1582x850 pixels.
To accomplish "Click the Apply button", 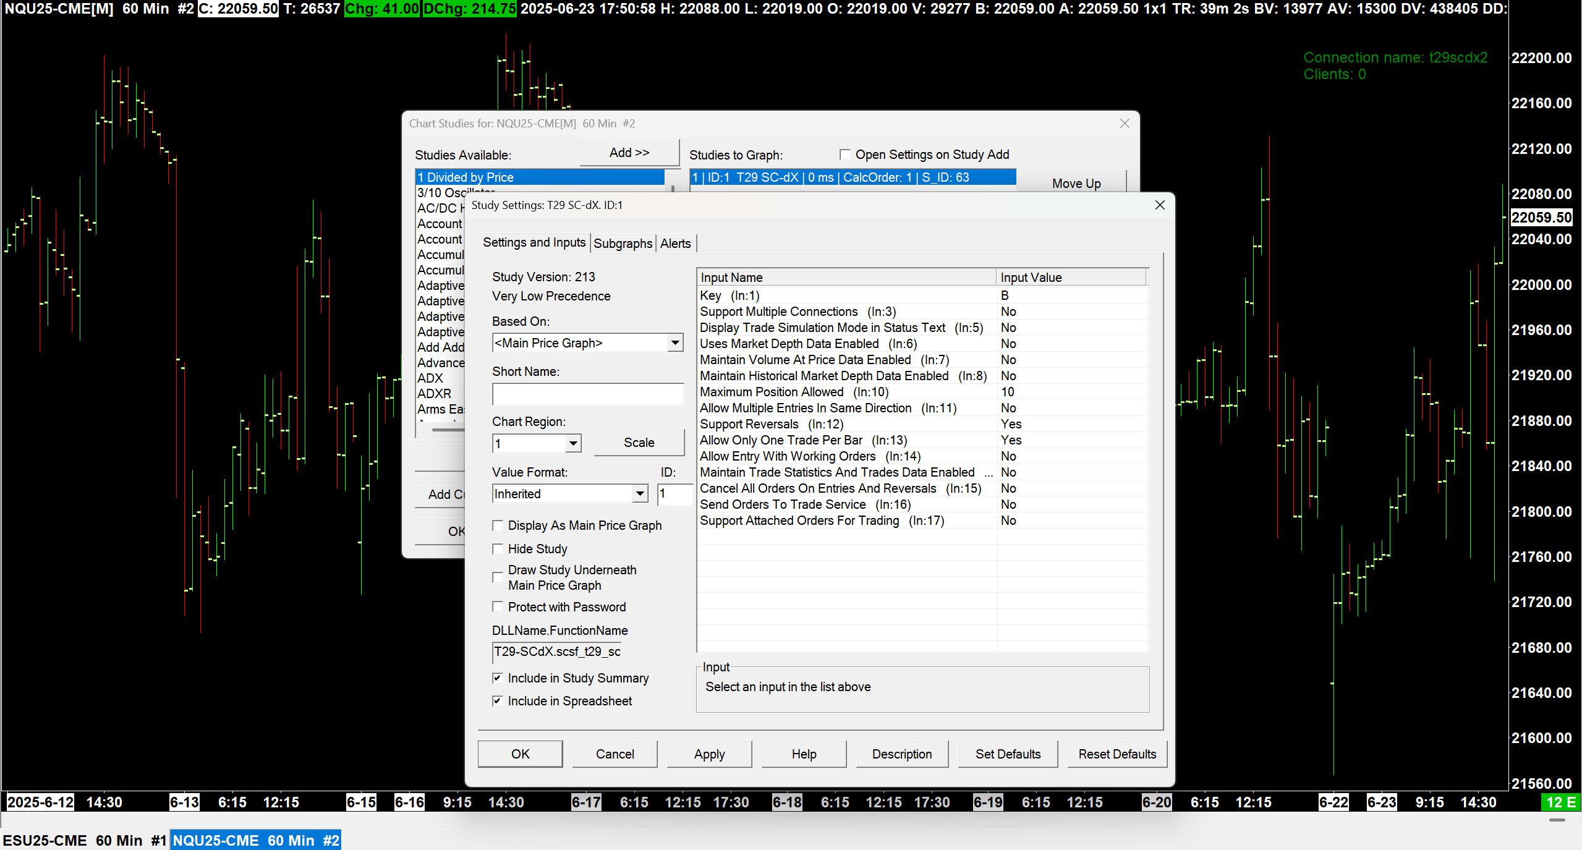I will tap(709, 754).
